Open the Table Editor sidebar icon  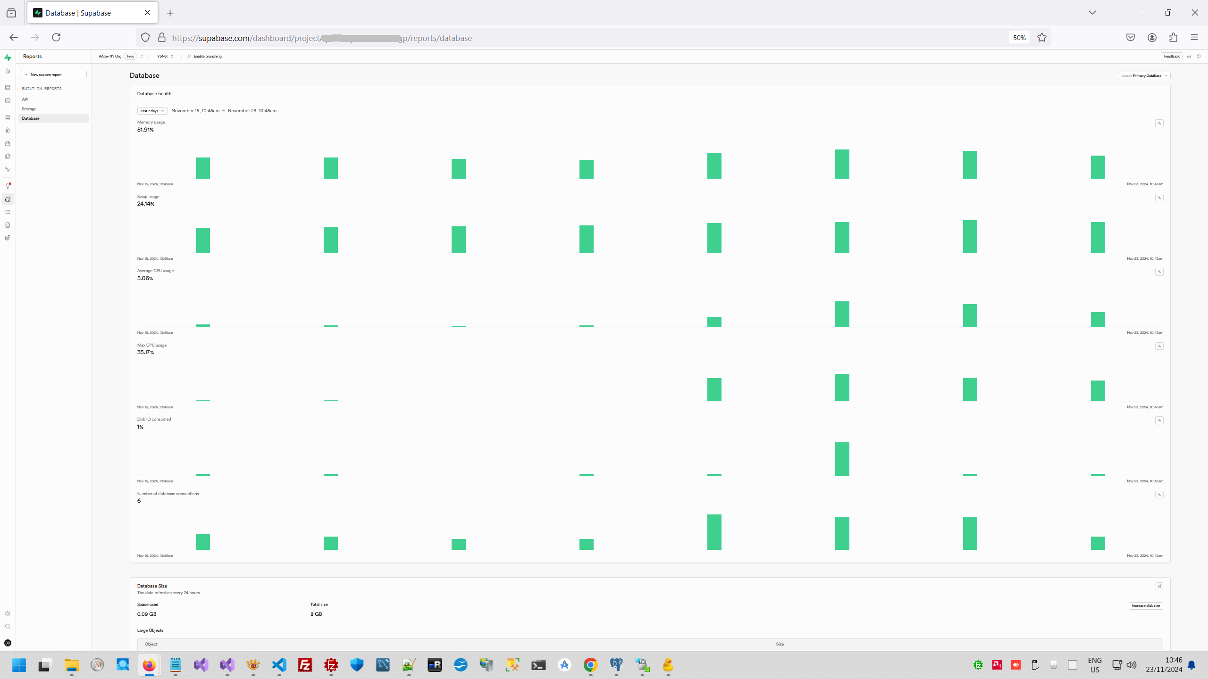pos(8,88)
